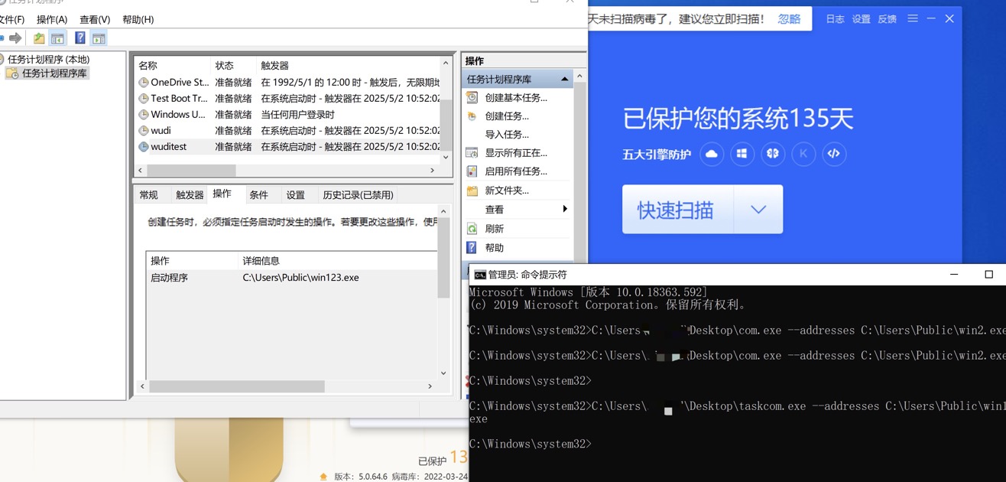Expand the 查看 submenu arrow
Image resolution: width=1006 pixels, height=482 pixels.
tap(566, 208)
